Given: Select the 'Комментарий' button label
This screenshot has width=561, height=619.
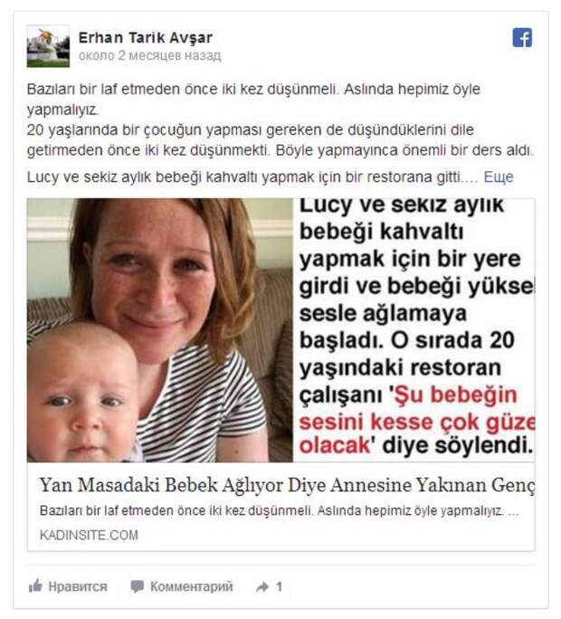Looking at the screenshot, I should tap(192, 586).
